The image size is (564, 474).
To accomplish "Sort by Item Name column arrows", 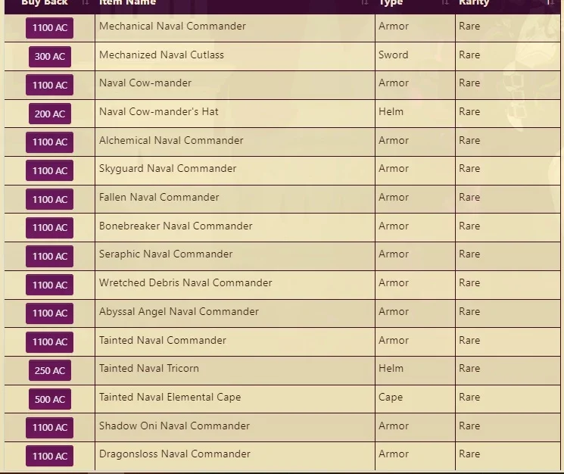I will pos(365,2).
